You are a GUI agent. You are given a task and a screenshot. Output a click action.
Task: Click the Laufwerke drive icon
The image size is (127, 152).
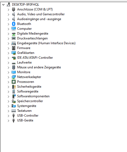tap(14, 63)
